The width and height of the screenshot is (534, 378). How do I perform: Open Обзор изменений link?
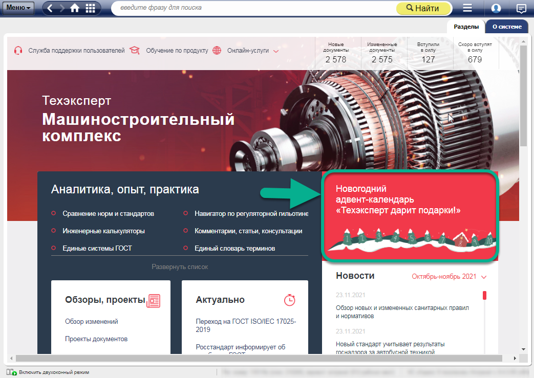91,322
